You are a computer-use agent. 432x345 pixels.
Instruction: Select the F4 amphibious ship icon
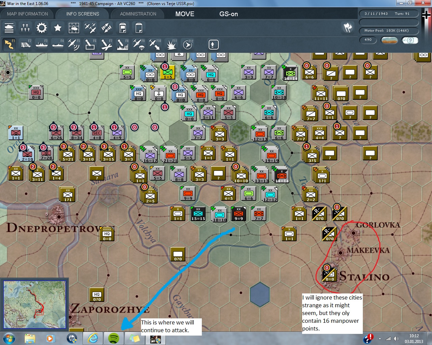pos(58,44)
